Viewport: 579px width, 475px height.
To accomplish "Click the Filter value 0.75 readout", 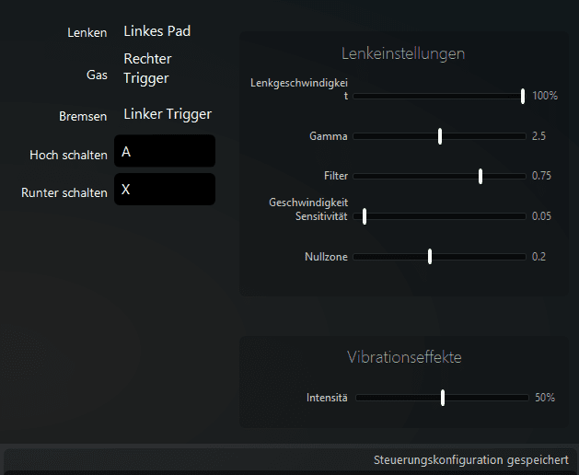I will pos(541,176).
